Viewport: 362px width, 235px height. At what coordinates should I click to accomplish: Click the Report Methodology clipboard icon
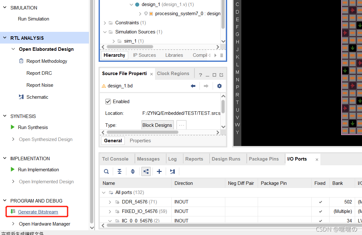click(21, 61)
